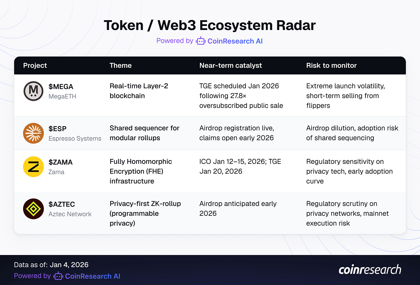Click the Real-time Layer-2 blockchain cell
The height and width of the screenshot is (285, 420).
click(x=139, y=91)
